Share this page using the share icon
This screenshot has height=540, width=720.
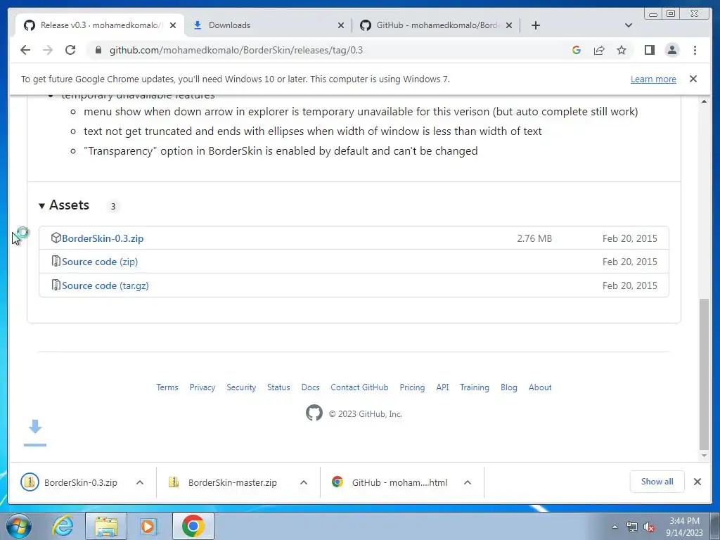[599, 50]
